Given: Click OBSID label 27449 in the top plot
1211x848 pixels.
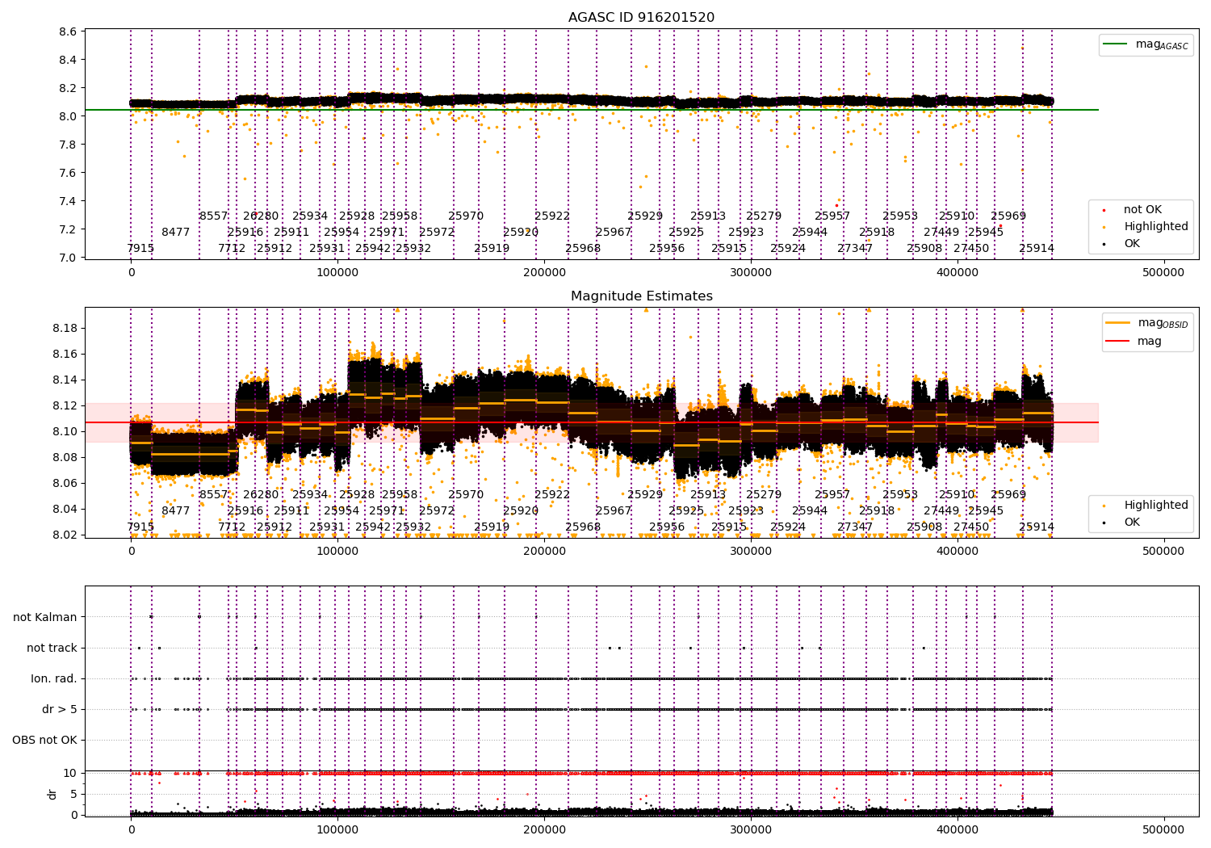Looking at the screenshot, I should click(x=941, y=232).
